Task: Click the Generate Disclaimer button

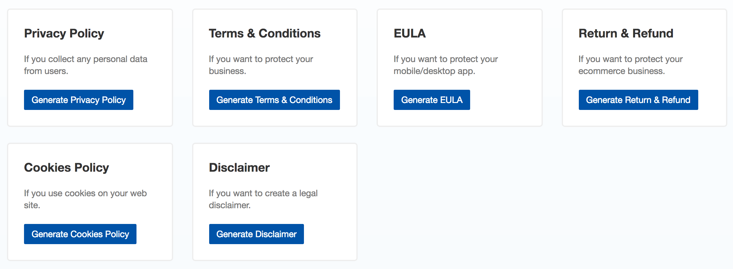Action: coord(256,234)
